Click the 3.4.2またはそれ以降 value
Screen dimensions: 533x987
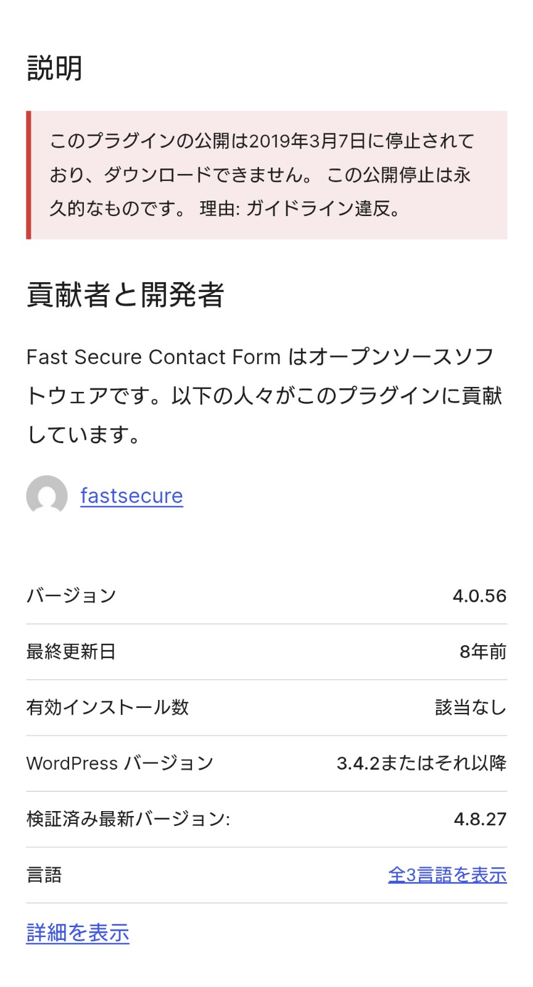click(x=421, y=763)
